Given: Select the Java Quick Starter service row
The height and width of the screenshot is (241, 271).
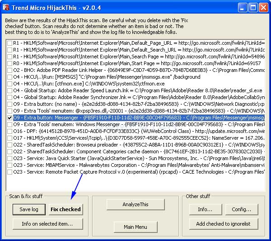Looking at the screenshot, I should click(139, 158).
